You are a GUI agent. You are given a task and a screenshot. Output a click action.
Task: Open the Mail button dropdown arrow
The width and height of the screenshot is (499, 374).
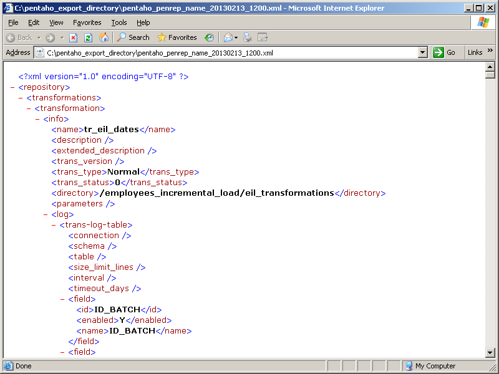point(236,37)
